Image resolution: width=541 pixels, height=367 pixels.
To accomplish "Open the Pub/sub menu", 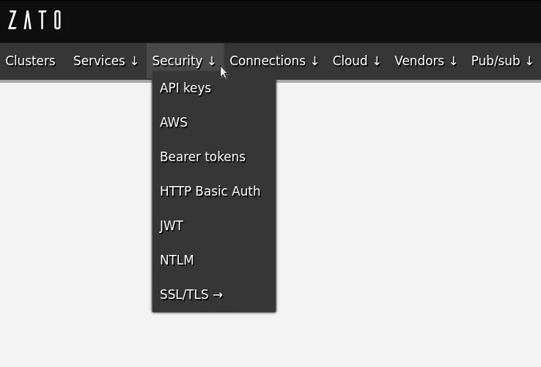I will (x=502, y=61).
